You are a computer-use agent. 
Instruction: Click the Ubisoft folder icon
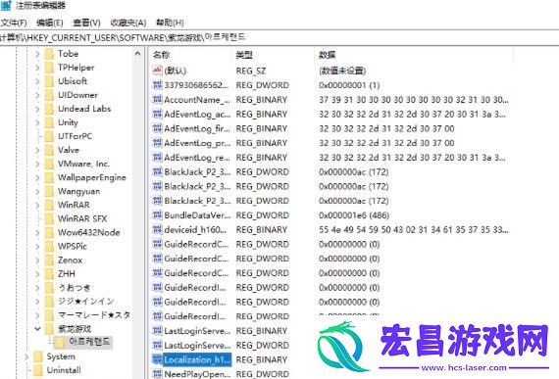[x=49, y=81]
